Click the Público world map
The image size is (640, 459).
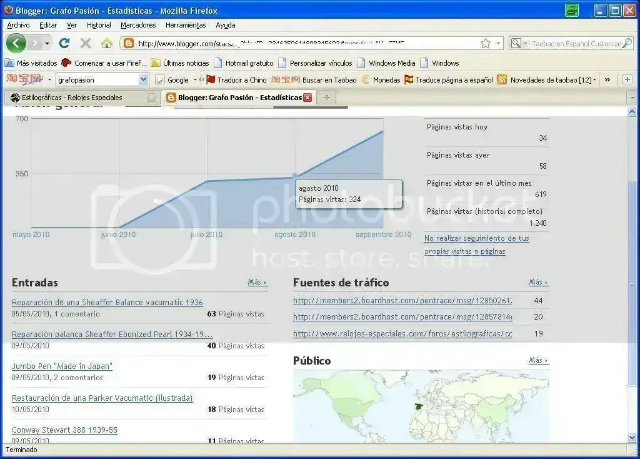[x=421, y=406]
